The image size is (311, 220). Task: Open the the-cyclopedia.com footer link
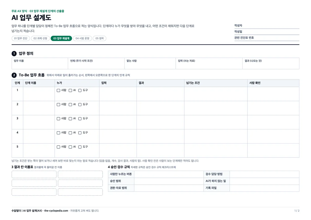[x=56, y=211]
